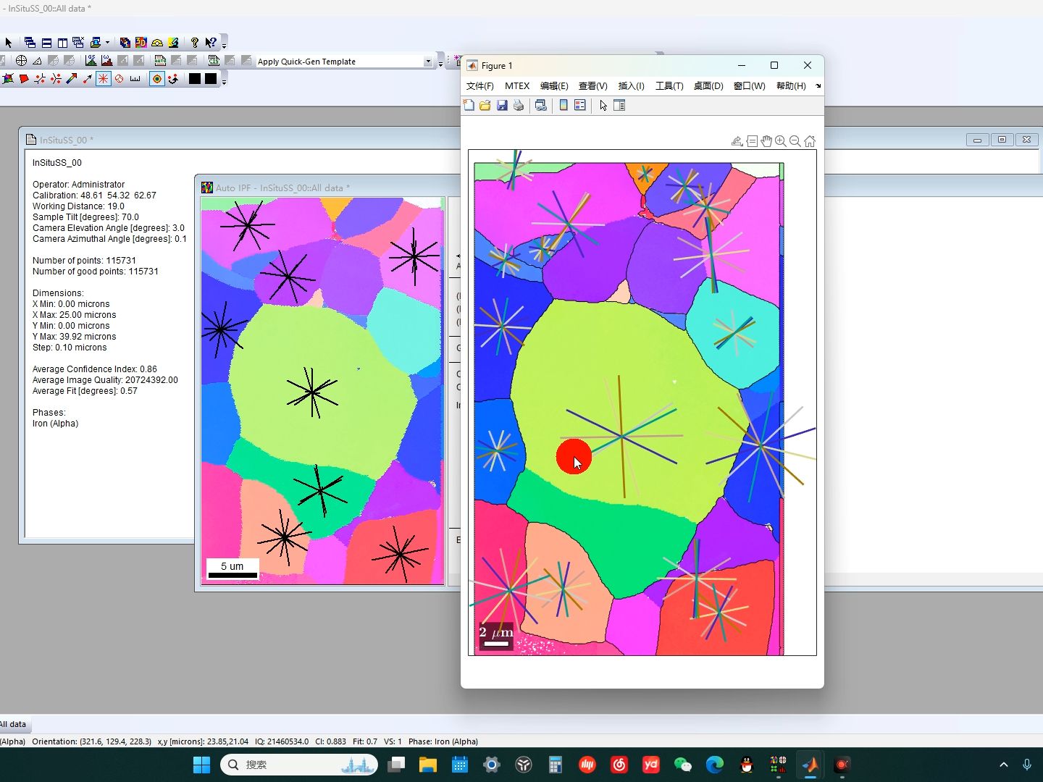The width and height of the screenshot is (1043, 782).
Task: Click the axes export icon above plot
Action: click(737, 141)
